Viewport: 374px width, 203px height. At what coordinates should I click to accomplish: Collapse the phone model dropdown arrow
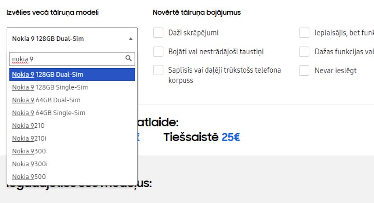coord(131,39)
